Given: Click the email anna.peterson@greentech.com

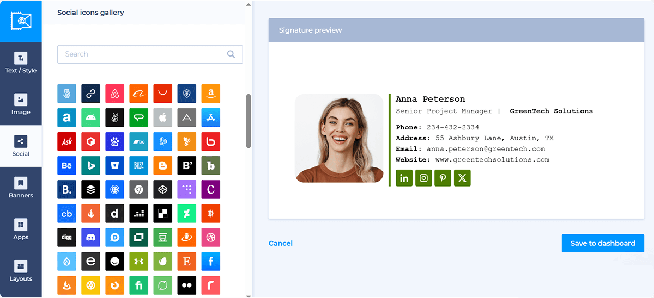Looking at the screenshot, I should coord(486,149).
